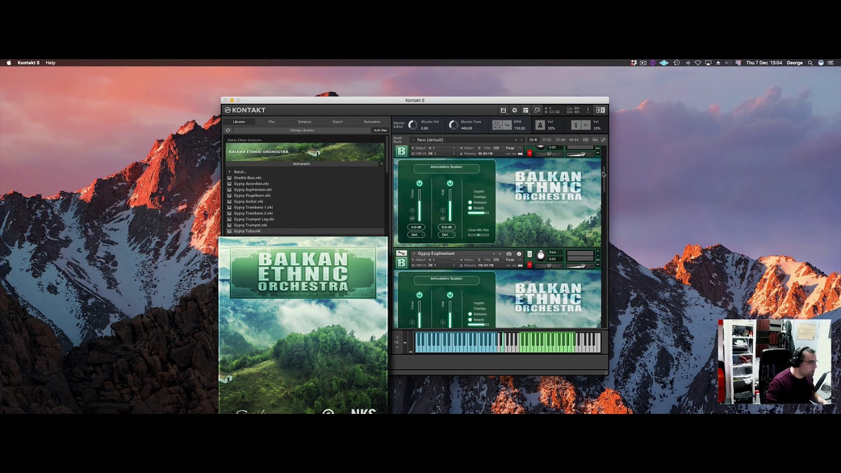
Task: Click the Close Mic Pan slider
Action: point(478,235)
